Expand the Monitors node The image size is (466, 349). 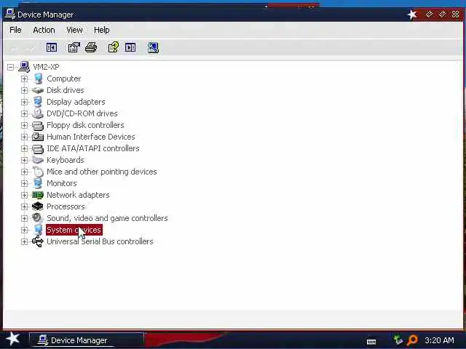[x=24, y=183]
